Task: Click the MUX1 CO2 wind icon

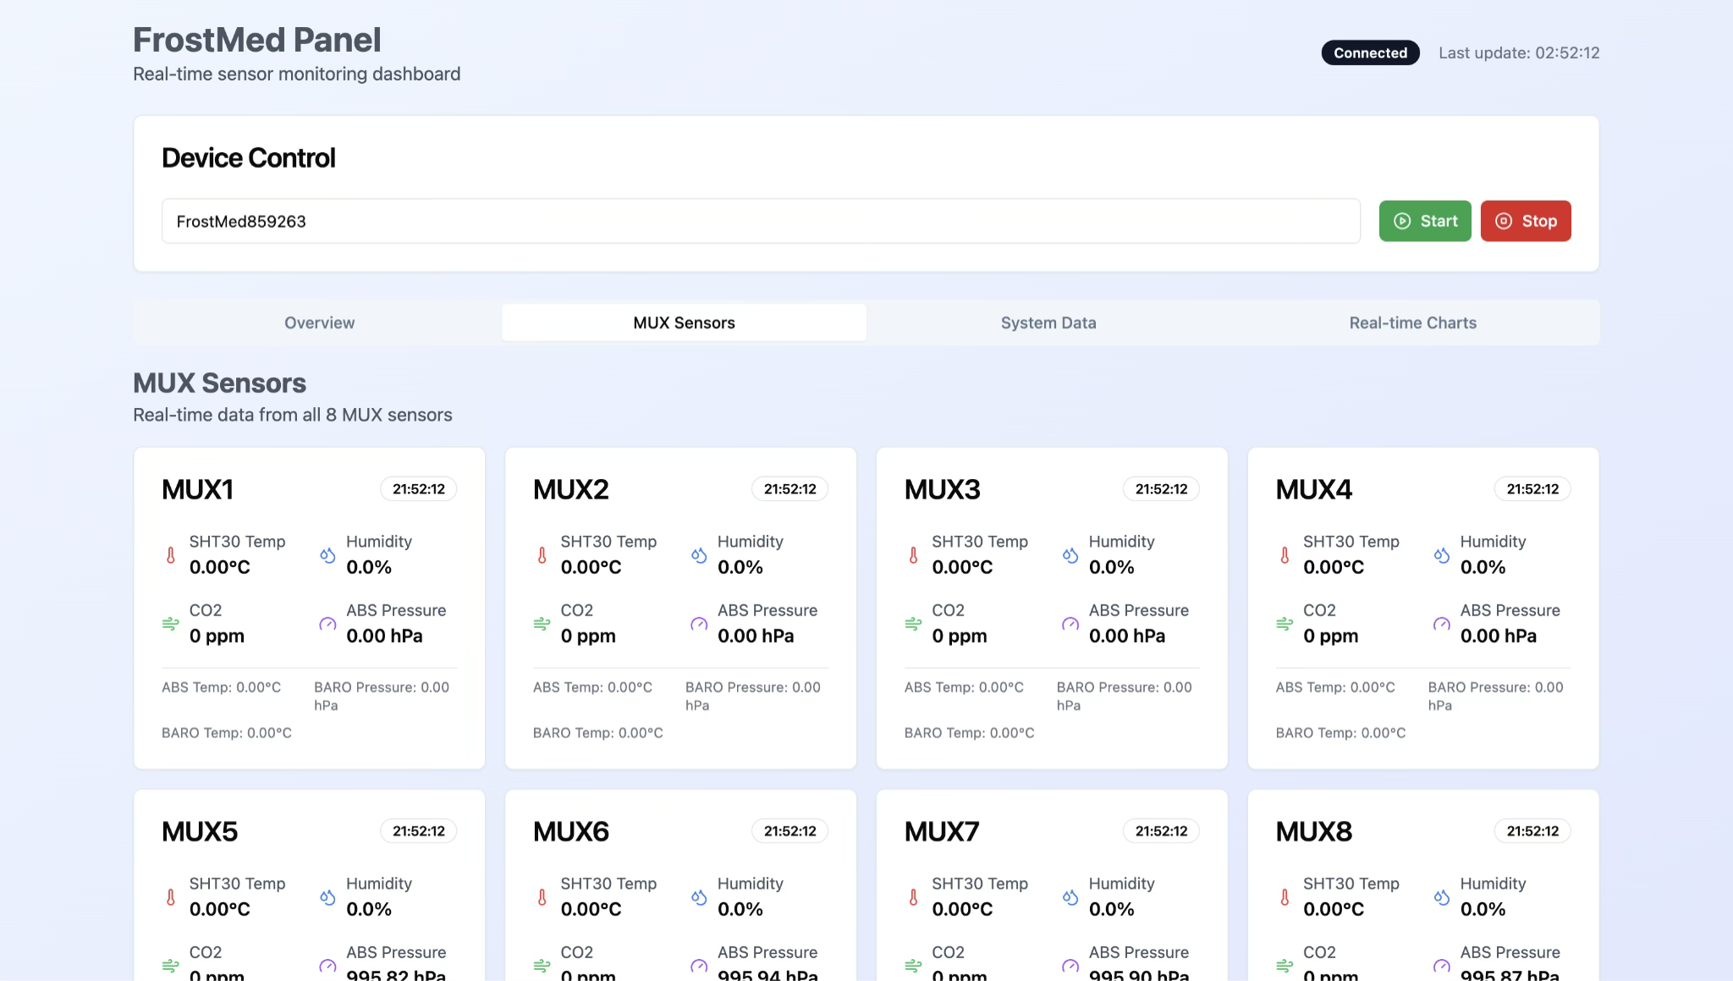Action: (171, 624)
